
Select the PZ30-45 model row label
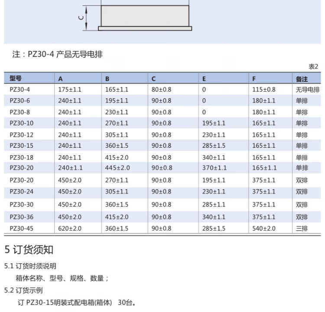21,228
